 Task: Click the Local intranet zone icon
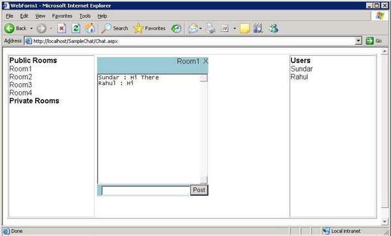coord(326,231)
